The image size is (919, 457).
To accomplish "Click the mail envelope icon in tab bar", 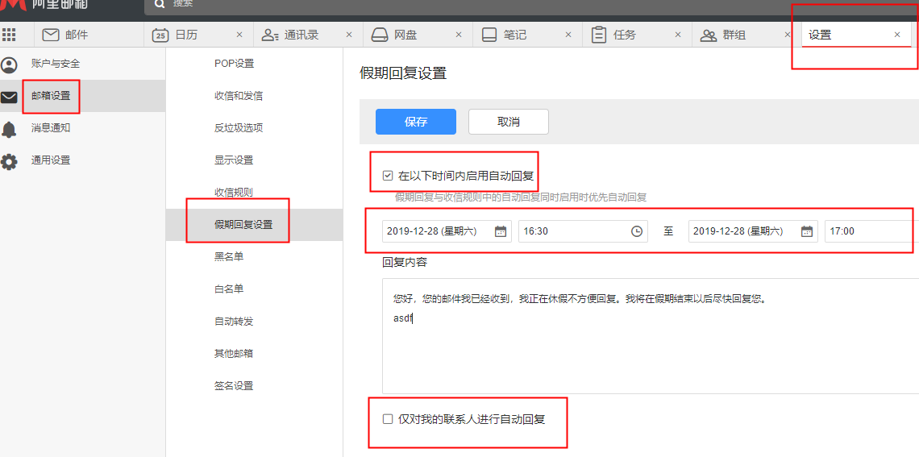I will pyautogui.click(x=51, y=35).
